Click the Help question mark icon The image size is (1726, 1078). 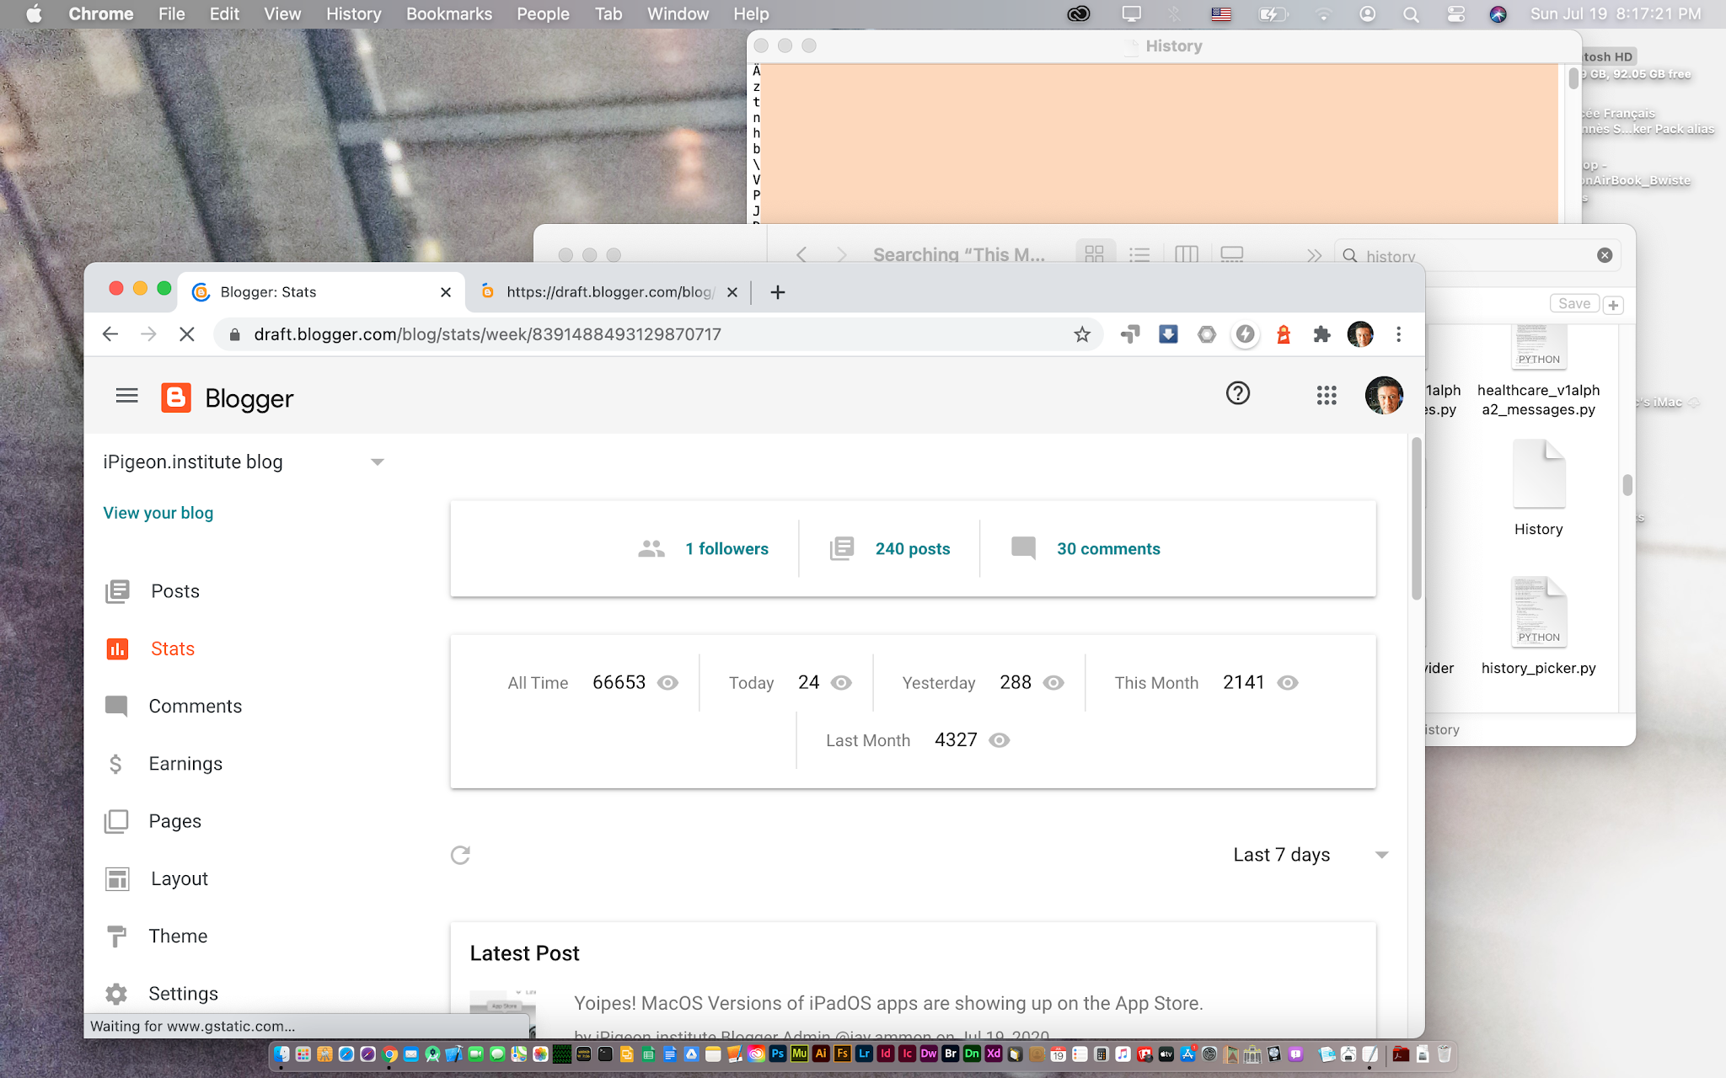point(1238,393)
